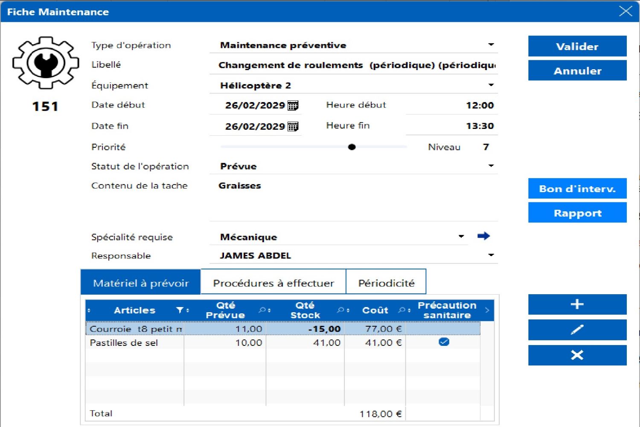This screenshot has height=427, width=640.
Task: Delete selected article with X button
Action: click(577, 355)
